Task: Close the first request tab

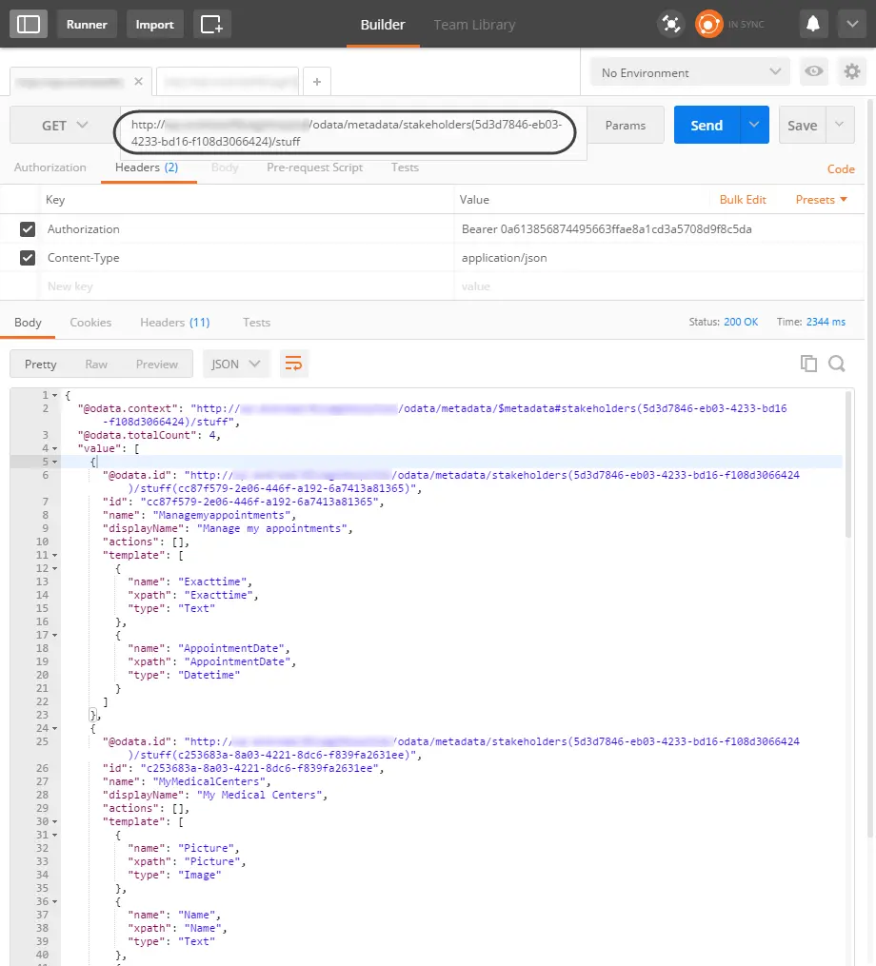Action: [139, 81]
